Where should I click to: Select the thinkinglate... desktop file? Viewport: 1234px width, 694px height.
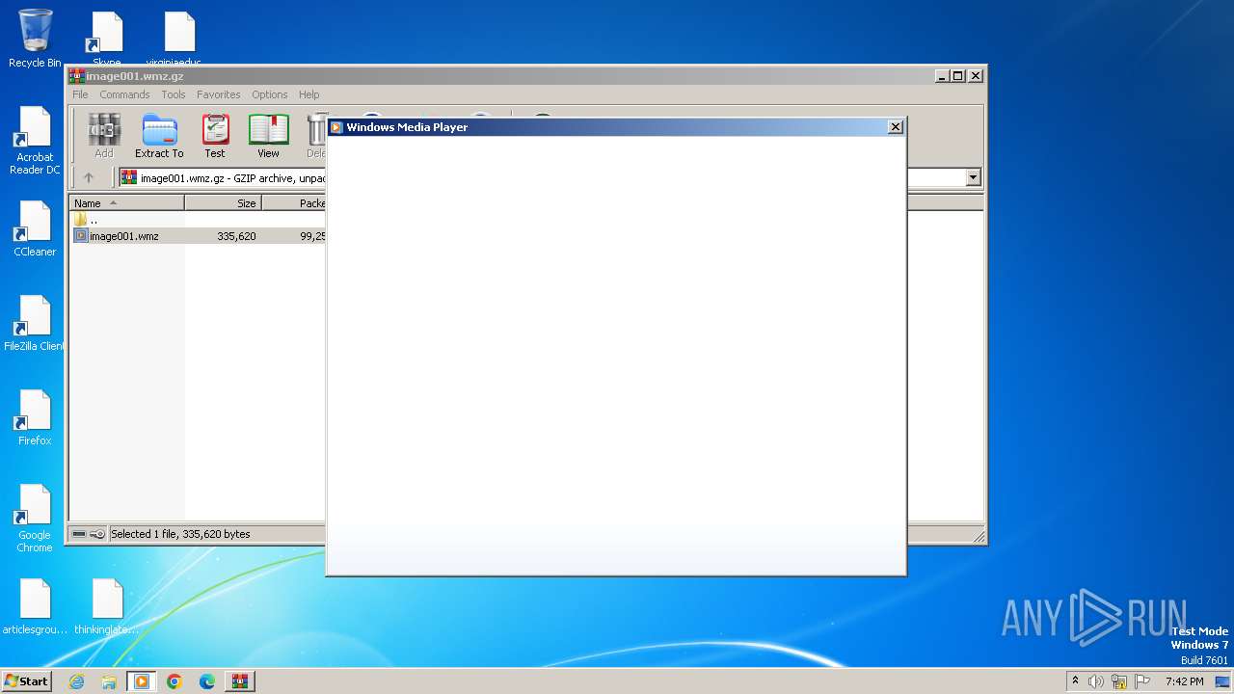(107, 607)
